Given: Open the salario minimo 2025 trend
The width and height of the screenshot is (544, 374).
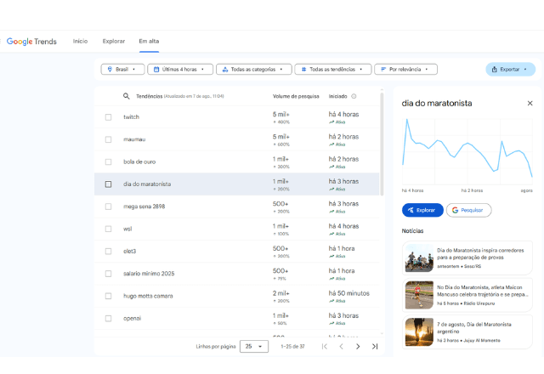Looking at the screenshot, I should pyautogui.click(x=237, y=274).
